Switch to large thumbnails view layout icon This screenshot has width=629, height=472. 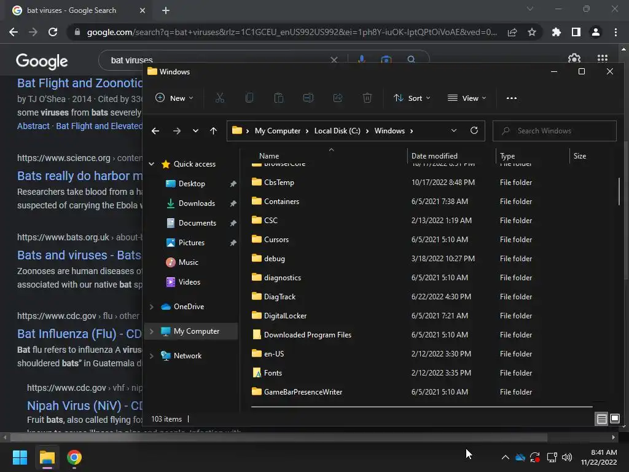614,419
